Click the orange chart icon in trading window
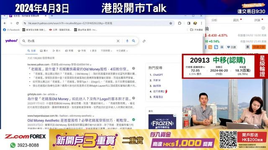 (210, 47)
